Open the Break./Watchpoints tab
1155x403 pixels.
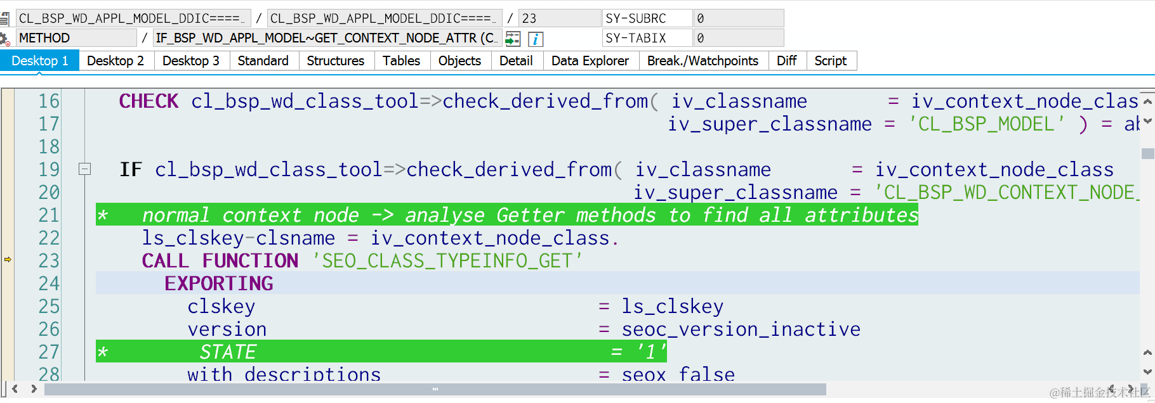(x=703, y=61)
